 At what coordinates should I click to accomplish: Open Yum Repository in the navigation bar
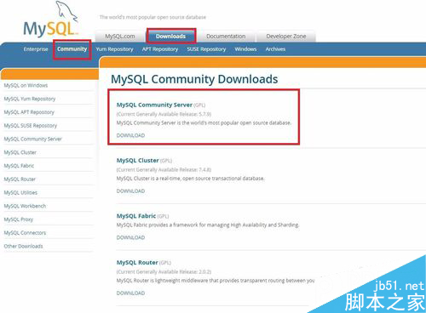click(x=114, y=49)
